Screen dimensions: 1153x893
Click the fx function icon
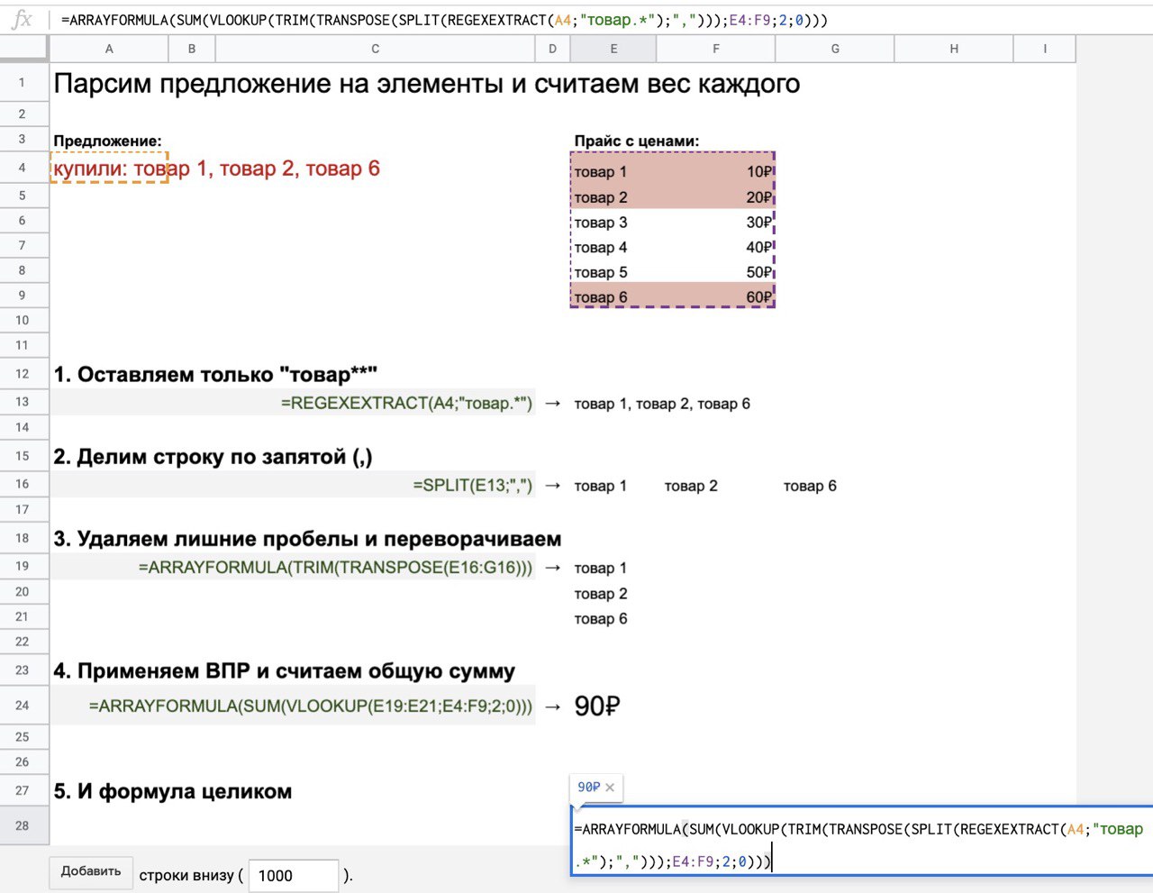pyautogui.click(x=22, y=19)
